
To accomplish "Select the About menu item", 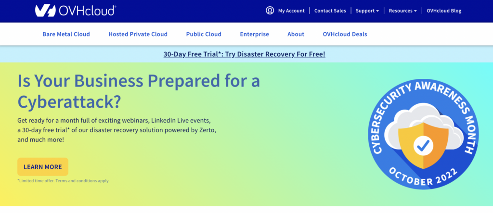I will [296, 34].
